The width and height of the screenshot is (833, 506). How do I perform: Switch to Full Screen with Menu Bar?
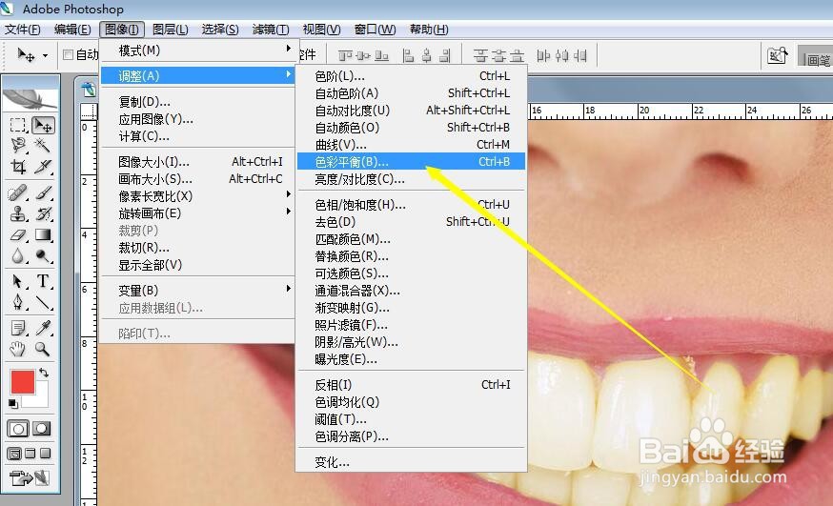30,454
